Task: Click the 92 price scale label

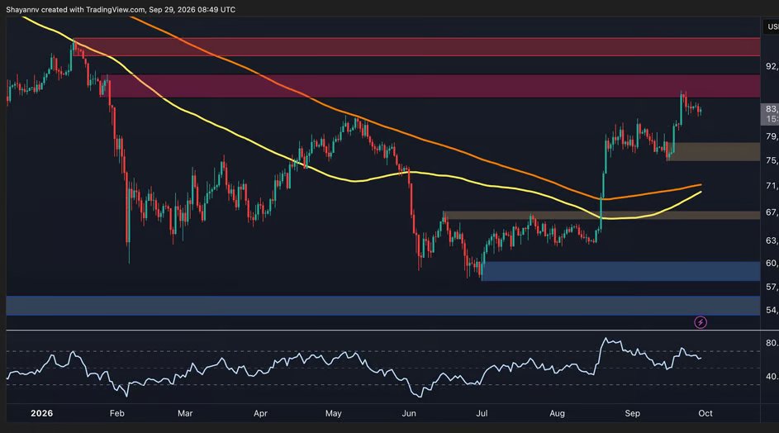Action: 772,66
